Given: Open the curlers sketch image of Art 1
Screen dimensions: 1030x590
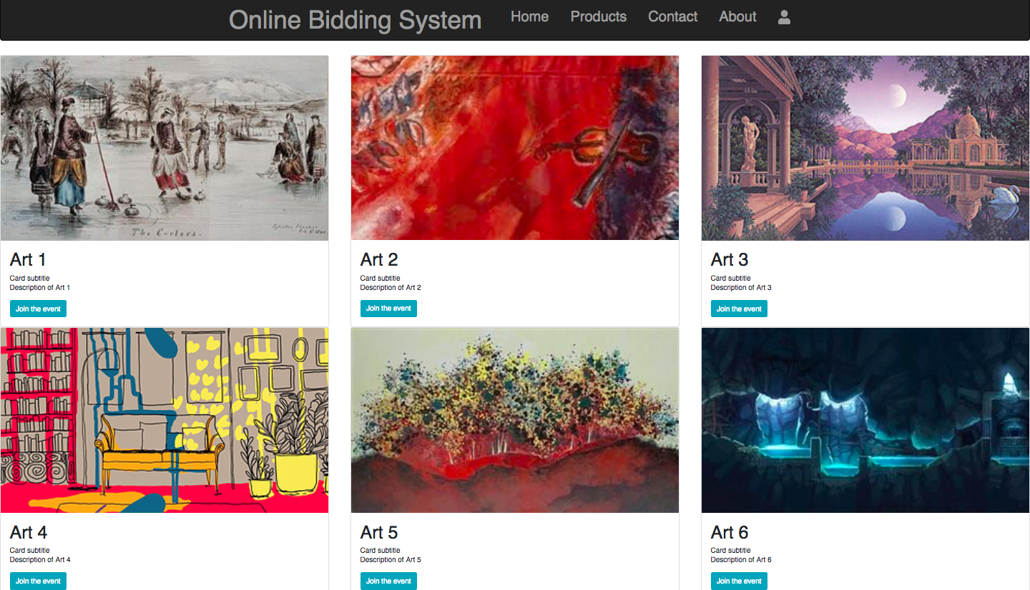Looking at the screenshot, I should [x=165, y=148].
